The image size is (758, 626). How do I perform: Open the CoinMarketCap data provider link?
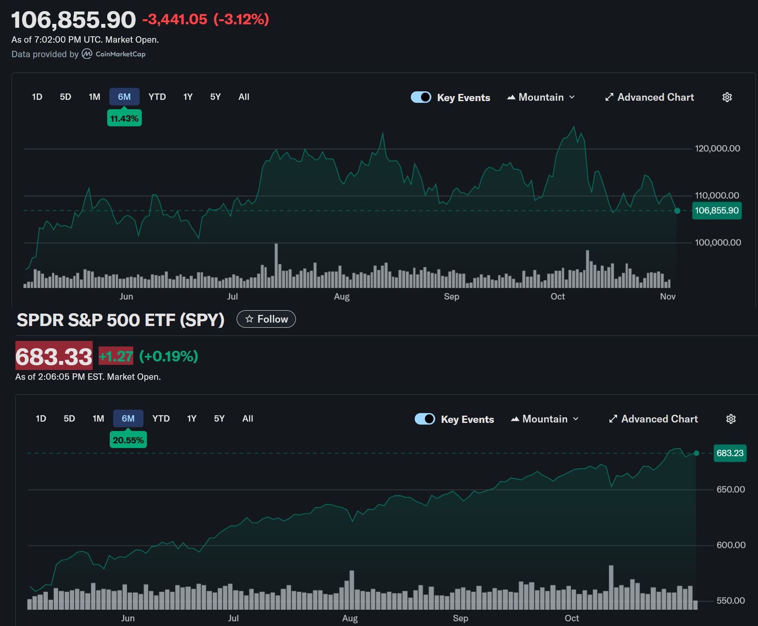click(x=114, y=54)
